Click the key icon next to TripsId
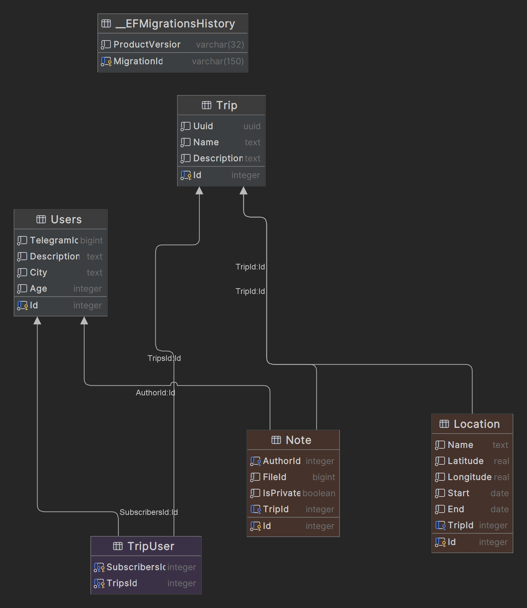Screen dimensions: 527x608 pos(99,583)
